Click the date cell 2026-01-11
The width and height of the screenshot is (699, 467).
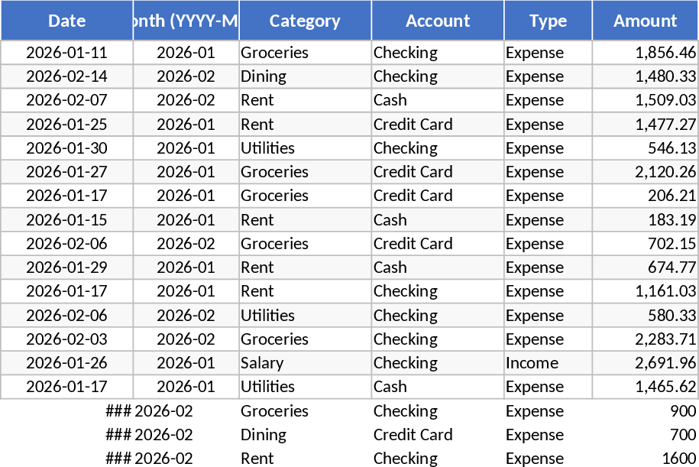[x=66, y=53]
